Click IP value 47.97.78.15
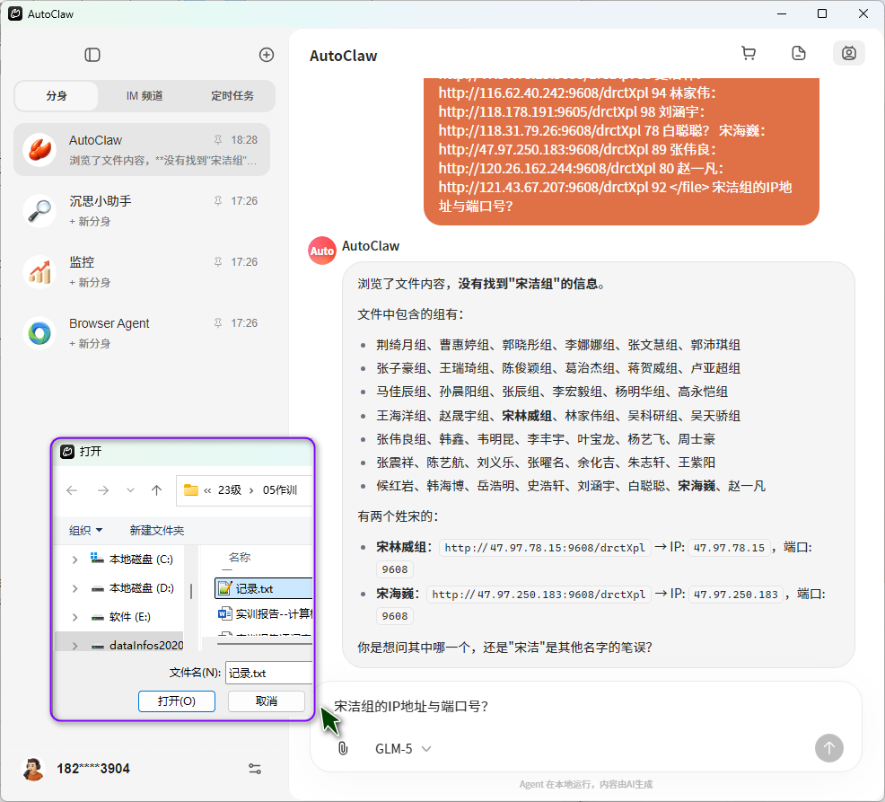 pyautogui.click(x=729, y=547)
